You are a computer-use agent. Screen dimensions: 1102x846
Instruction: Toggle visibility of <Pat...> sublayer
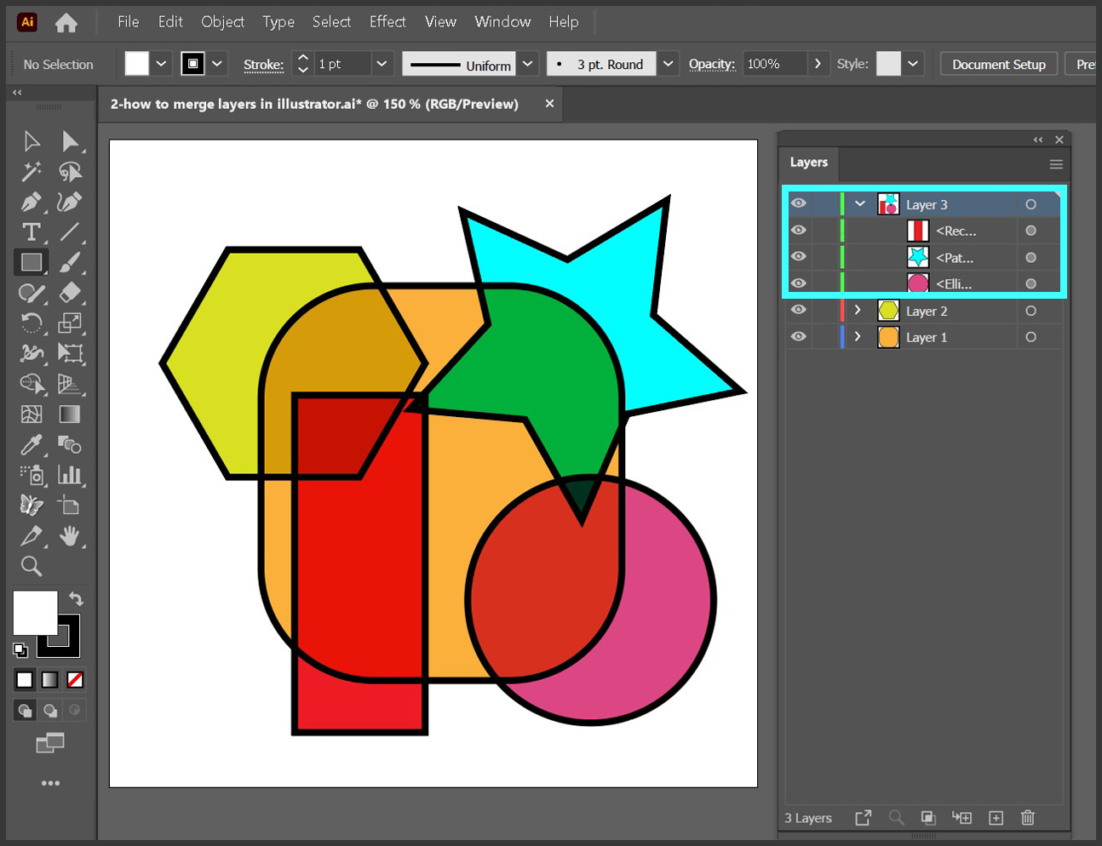point(798,256)
